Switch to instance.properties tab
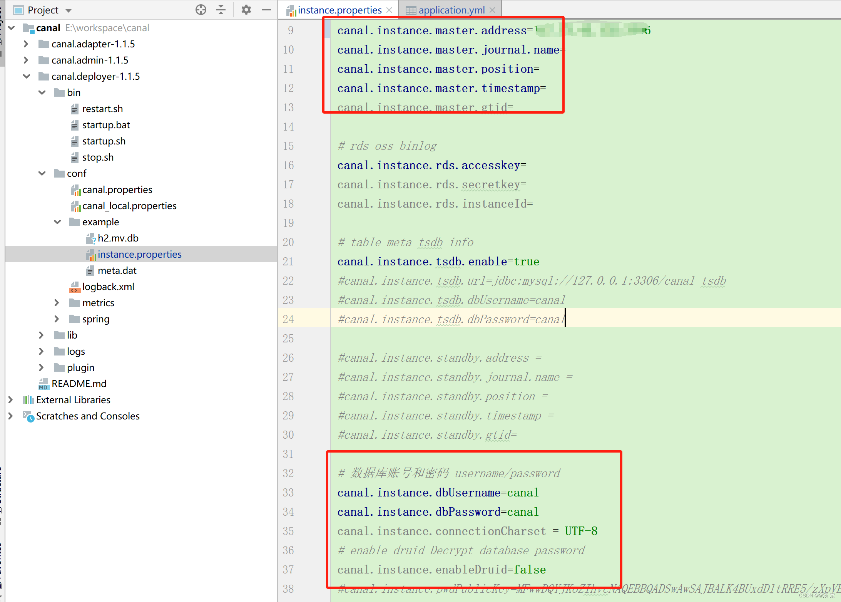 pos(339,10)
